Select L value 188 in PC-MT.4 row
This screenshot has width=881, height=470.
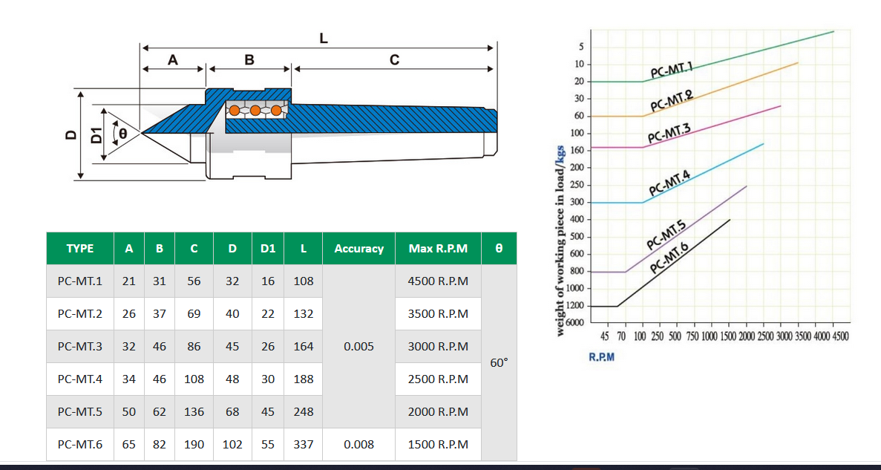(304, 379)
